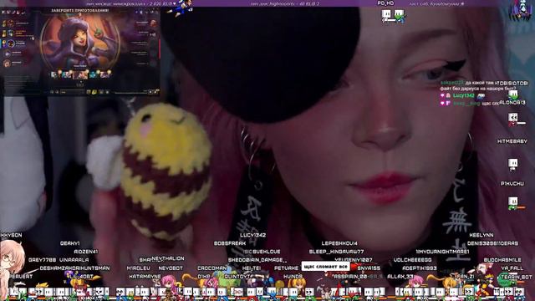Click the avatar above HITMEBABY
The height and width of the screenshot is (301, 535).
pos(514,119)
